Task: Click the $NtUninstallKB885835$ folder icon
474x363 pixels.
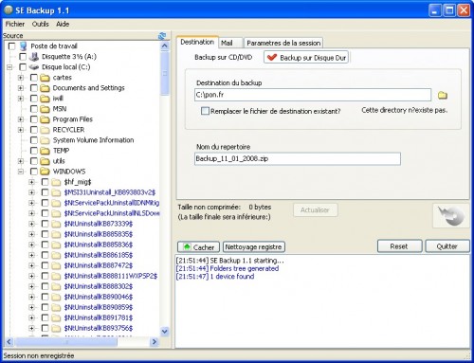Action: (56, 234)
